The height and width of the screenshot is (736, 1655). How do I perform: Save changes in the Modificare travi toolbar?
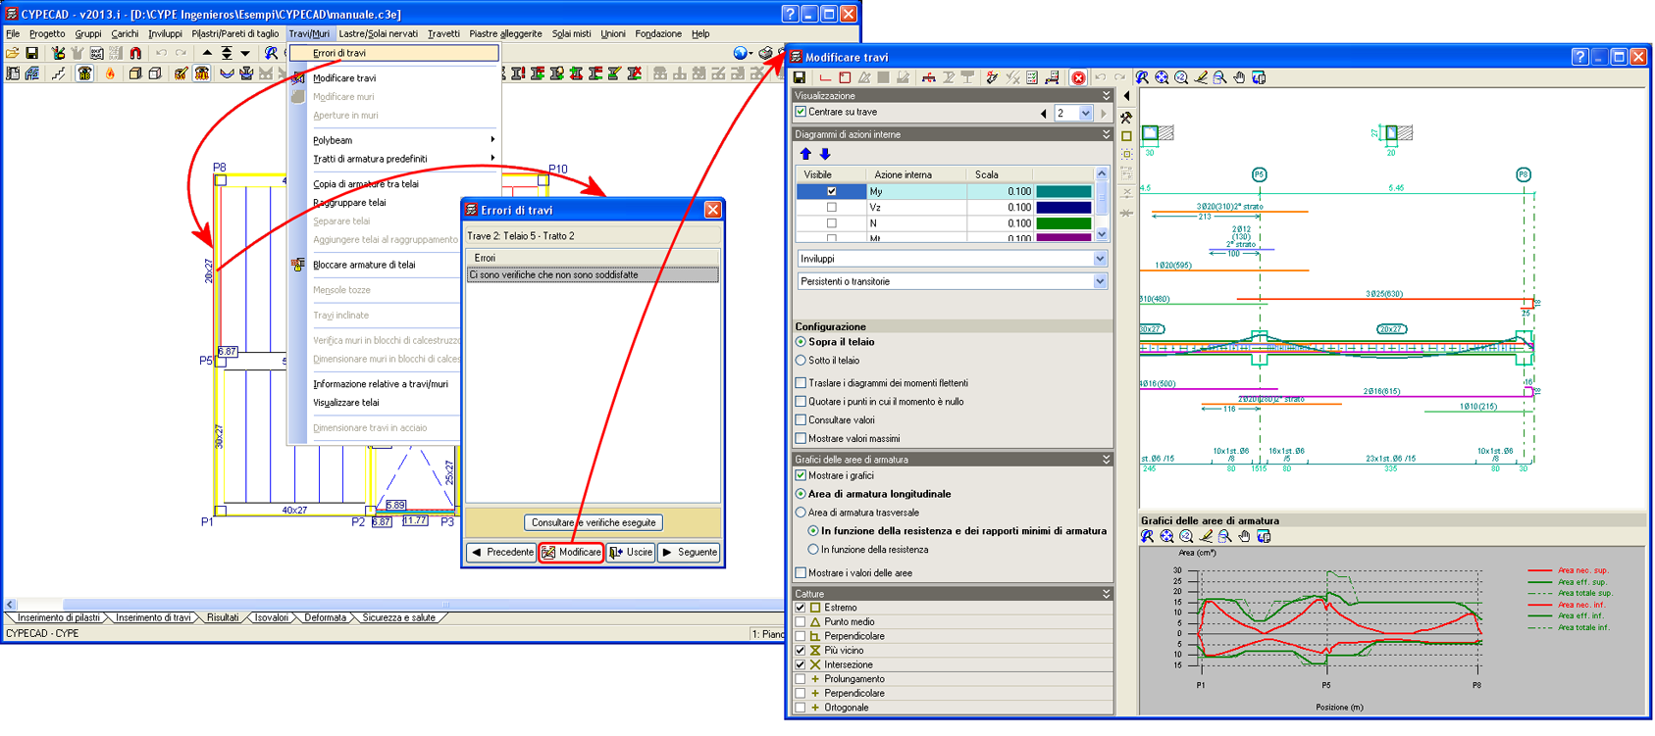[800, 77]
